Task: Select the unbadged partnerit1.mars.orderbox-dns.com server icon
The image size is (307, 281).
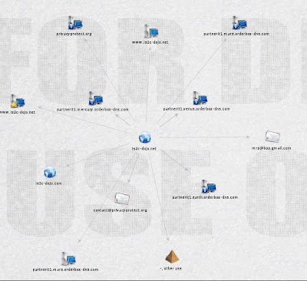Action: [x=68, y=259]
